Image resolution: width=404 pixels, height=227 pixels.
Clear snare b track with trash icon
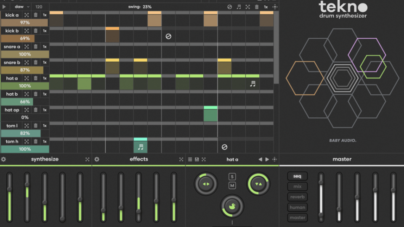(35, 62)
